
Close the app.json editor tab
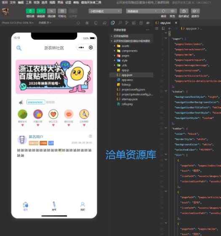click(x=176, y=23)
